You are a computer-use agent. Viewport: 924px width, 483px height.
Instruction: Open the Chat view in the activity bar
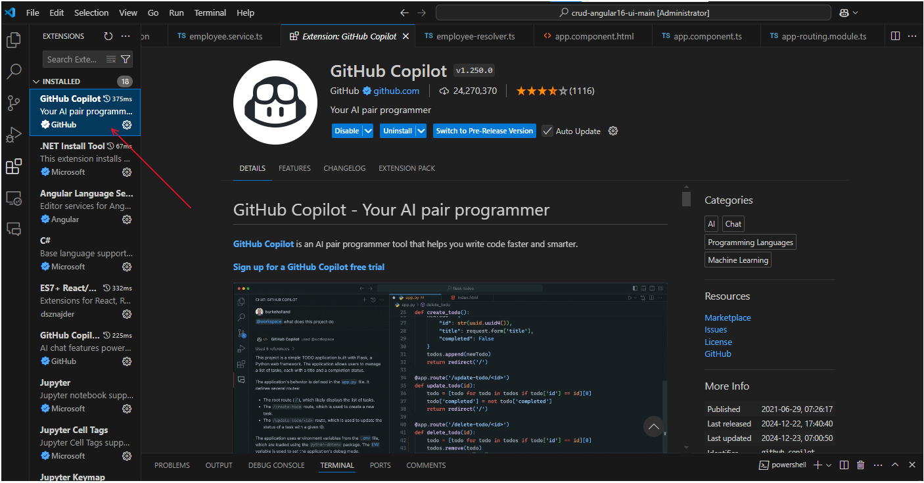13,229
